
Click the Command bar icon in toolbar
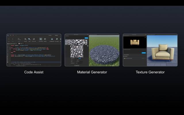(41, 39)
